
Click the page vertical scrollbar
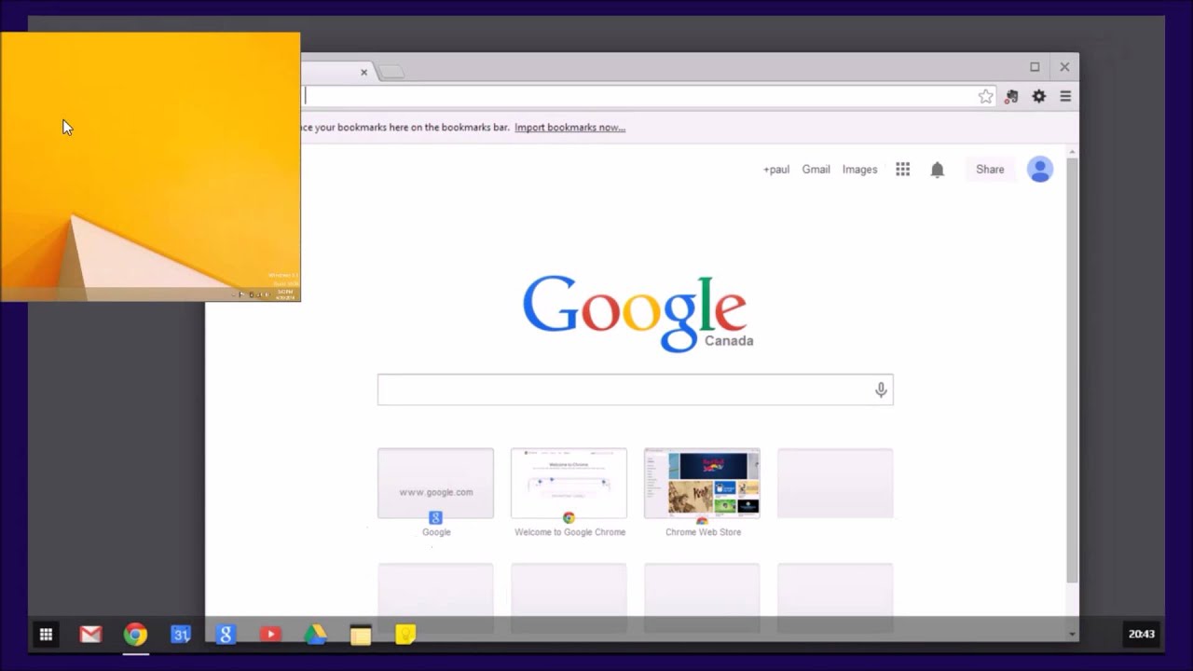(1072, 369)
